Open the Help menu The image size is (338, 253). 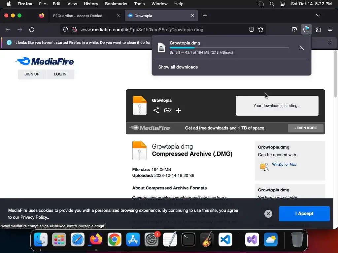[x=179, y=4]
